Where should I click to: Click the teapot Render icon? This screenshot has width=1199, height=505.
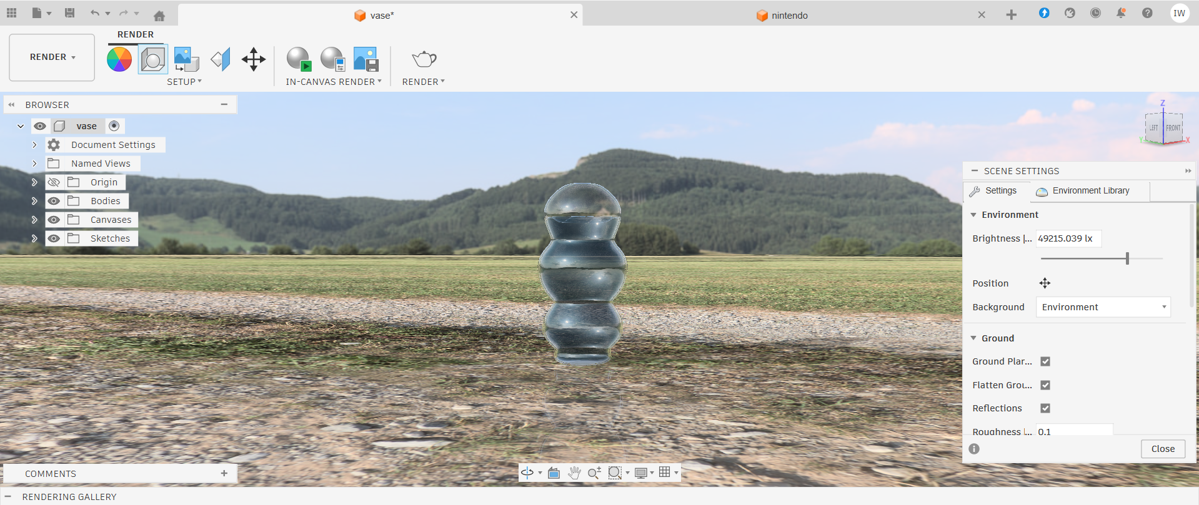point(424,60)
